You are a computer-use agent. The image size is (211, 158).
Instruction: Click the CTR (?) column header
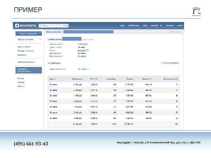click(x=94, y=79)
